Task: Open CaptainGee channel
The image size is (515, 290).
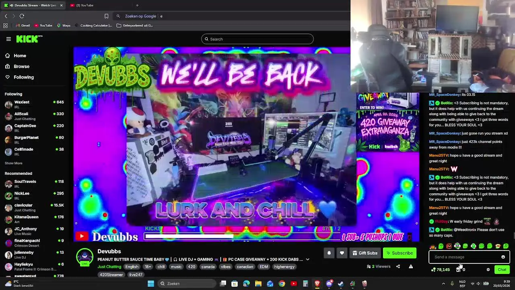Action: pyautogui.click(x=35, y=128)
